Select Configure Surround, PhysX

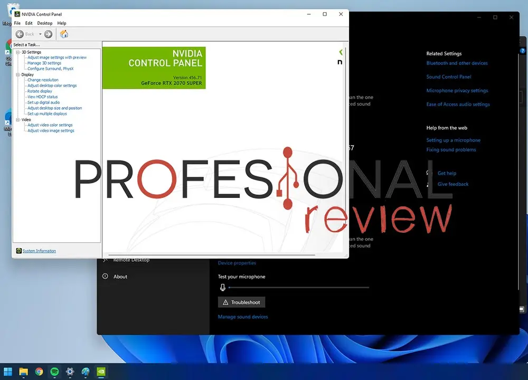(x=50, y=69)
